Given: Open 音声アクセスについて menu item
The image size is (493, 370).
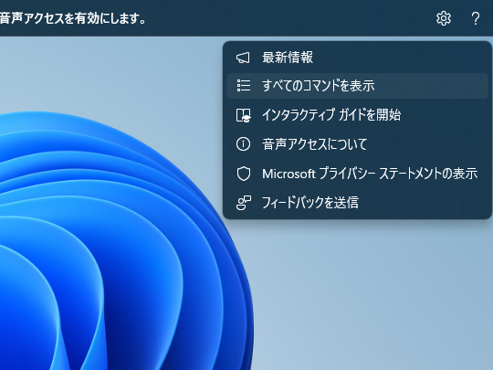Looking at the screenshot, I should coord(357,144).
